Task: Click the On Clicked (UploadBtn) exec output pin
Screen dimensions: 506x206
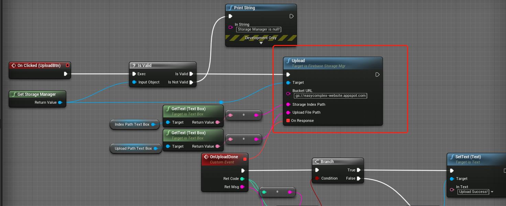Action: 65,74
